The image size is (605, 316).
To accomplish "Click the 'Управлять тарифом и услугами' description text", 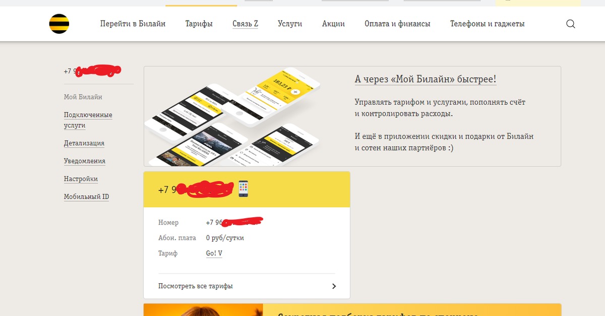I will tap(440, 108).
